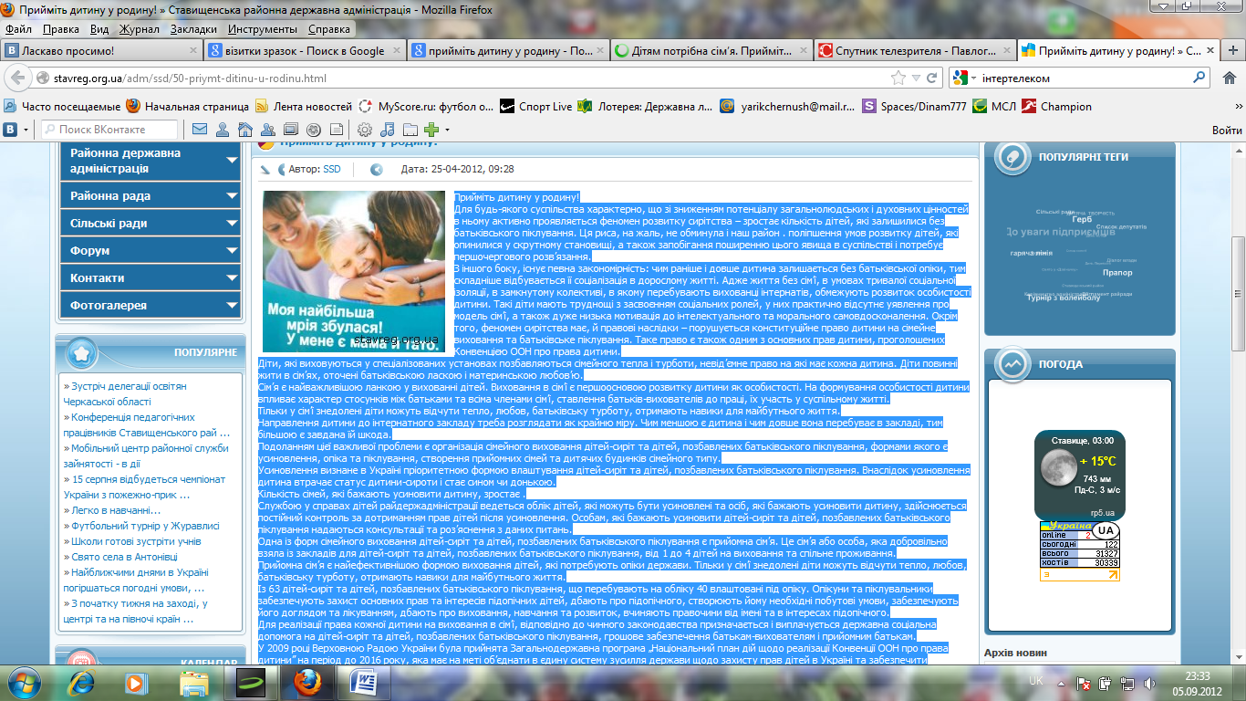Screen dimensions: 1246x701
Task: Expand the Сільські ради sidebar menu
Action: click(230, 224)
